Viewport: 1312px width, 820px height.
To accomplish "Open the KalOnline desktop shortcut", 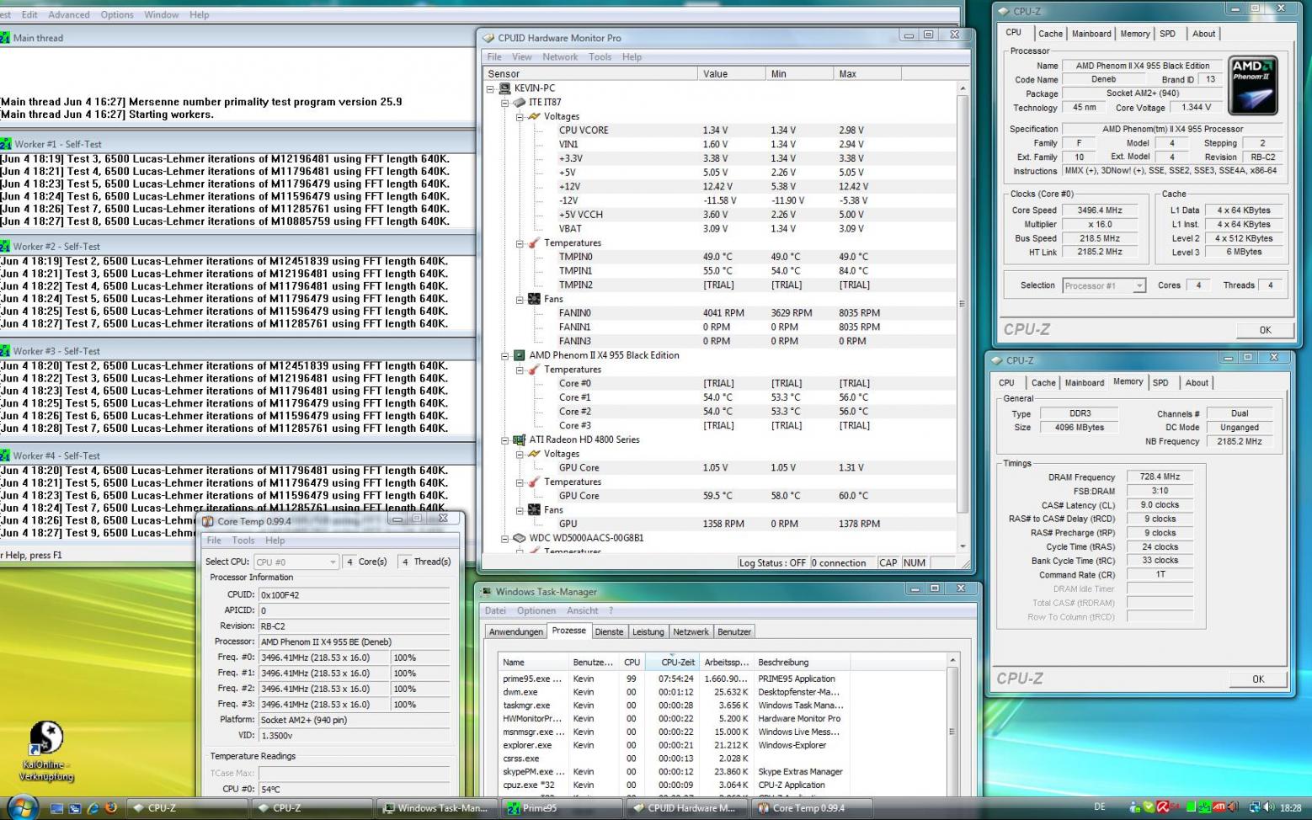I will pyautogui.click(x=46, y=738).
